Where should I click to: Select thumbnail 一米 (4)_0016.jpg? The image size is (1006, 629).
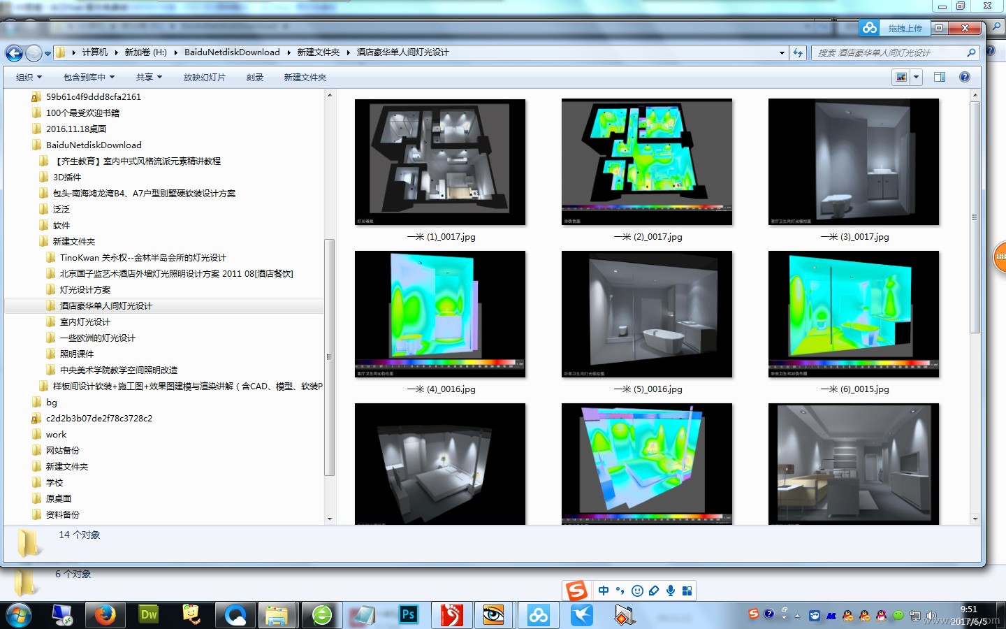pos(440,314)
